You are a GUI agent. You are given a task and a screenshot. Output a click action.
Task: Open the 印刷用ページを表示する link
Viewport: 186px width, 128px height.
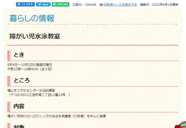point(120,5)
